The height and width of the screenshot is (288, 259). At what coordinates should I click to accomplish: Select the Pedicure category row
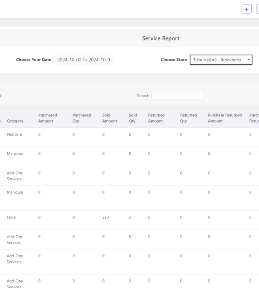(x=14, y=134)
